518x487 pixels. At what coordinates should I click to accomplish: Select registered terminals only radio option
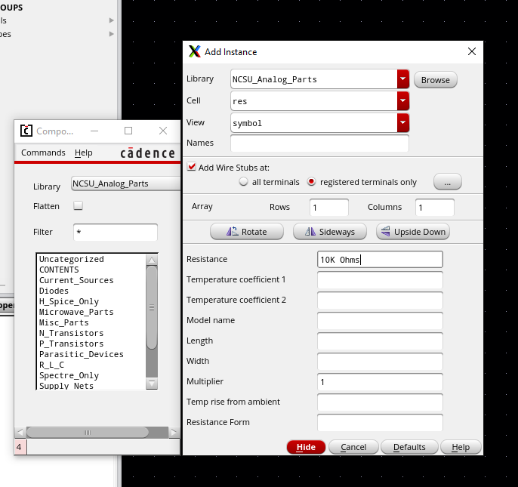click(311, 182)
